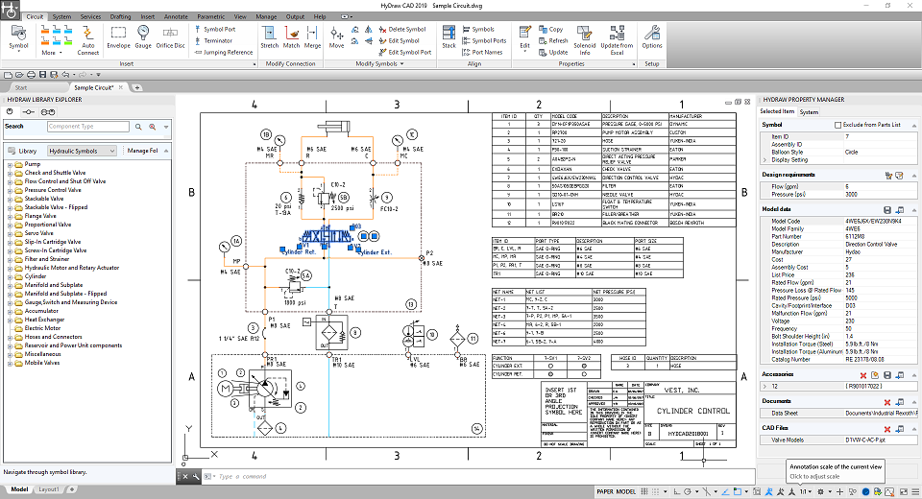Viewport: 922px width, 499px height.
Task: Expand the Display Setting row
Action: point(765,160)
